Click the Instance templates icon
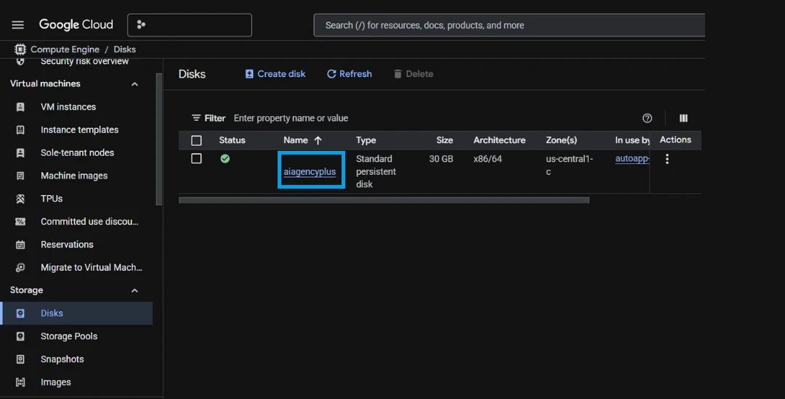This screenshot has height=399, width=785. pos(20,130)
